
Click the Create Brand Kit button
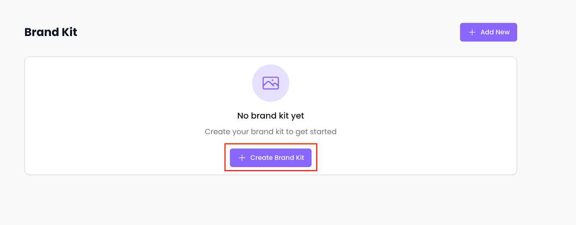[271, 158]
